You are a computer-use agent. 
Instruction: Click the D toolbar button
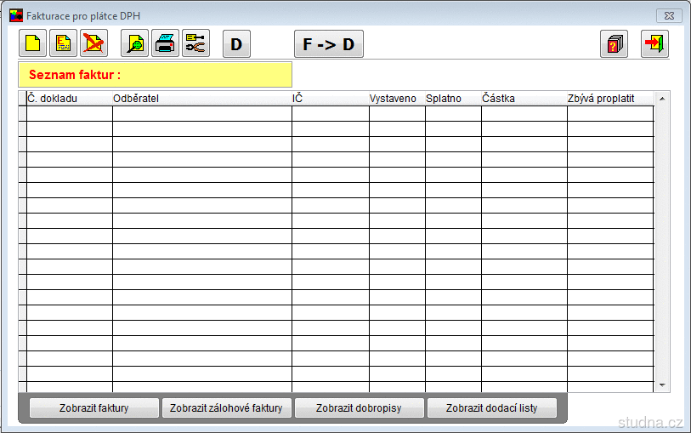(x=236, y=43)
